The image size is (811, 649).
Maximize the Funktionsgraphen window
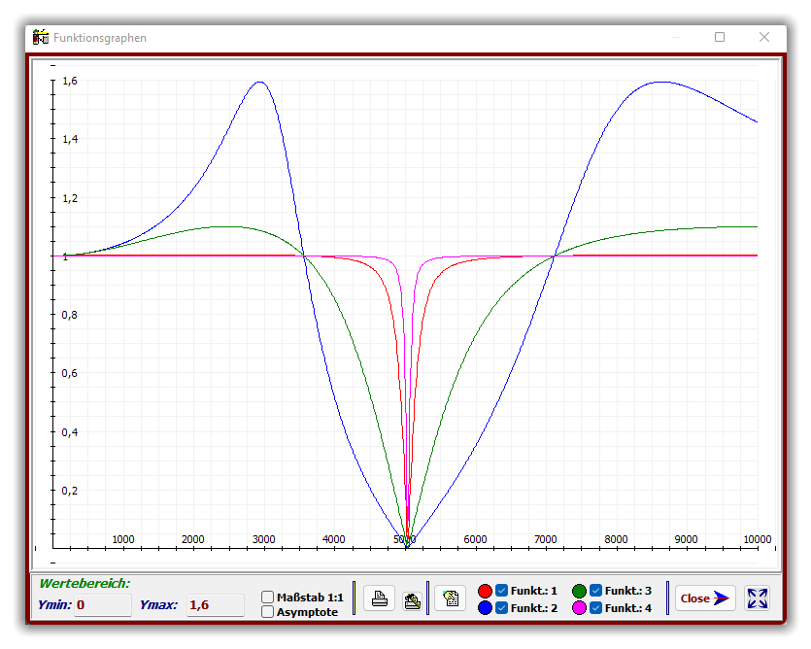[720, 37]
